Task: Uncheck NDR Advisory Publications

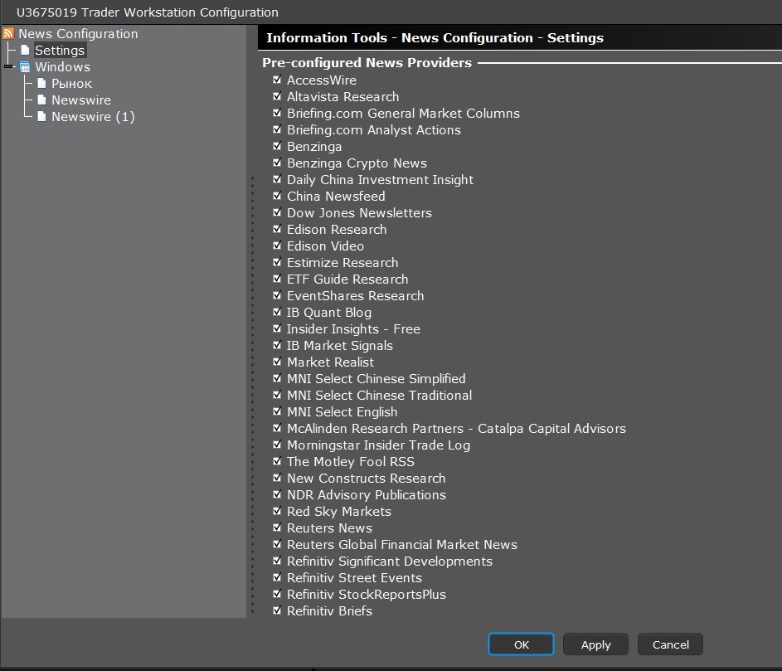Action: [x=277, y=494]
